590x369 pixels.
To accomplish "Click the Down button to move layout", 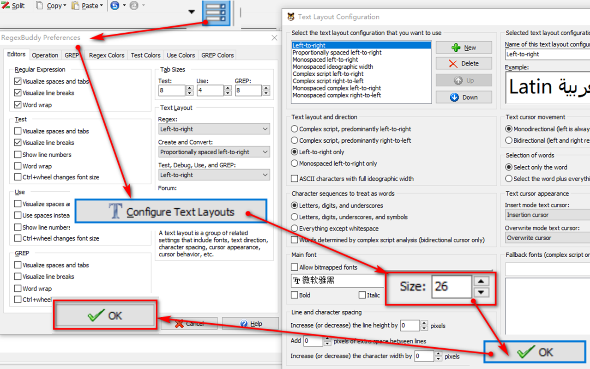I will (x=464, y=97).
